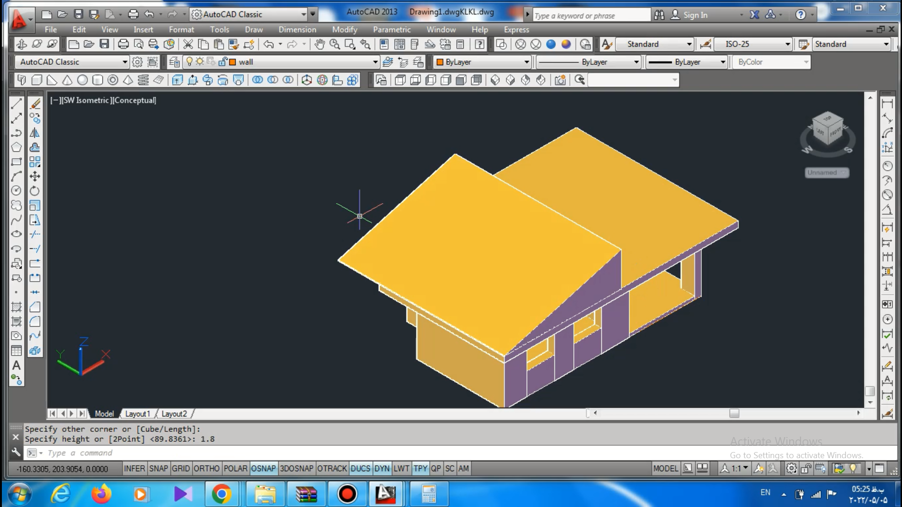Click the Erase modify tool
Viewport: 902px width, 507px height.
tap(35, 104)
